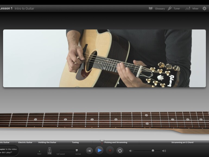Jump to Tuning chapter

click(x=75, y=142)
